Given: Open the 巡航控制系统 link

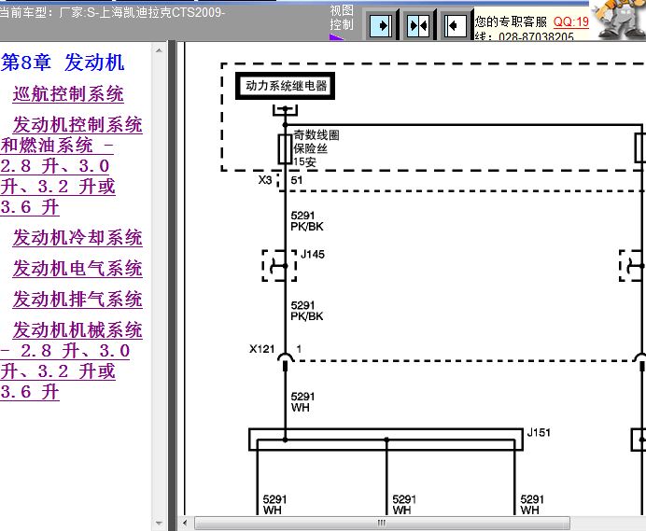Looking at the screenshot, I should point(68,94).
